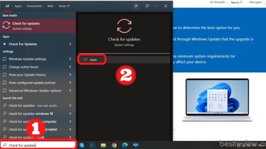Expand Windows Update settings arrow

pos(70,59)
